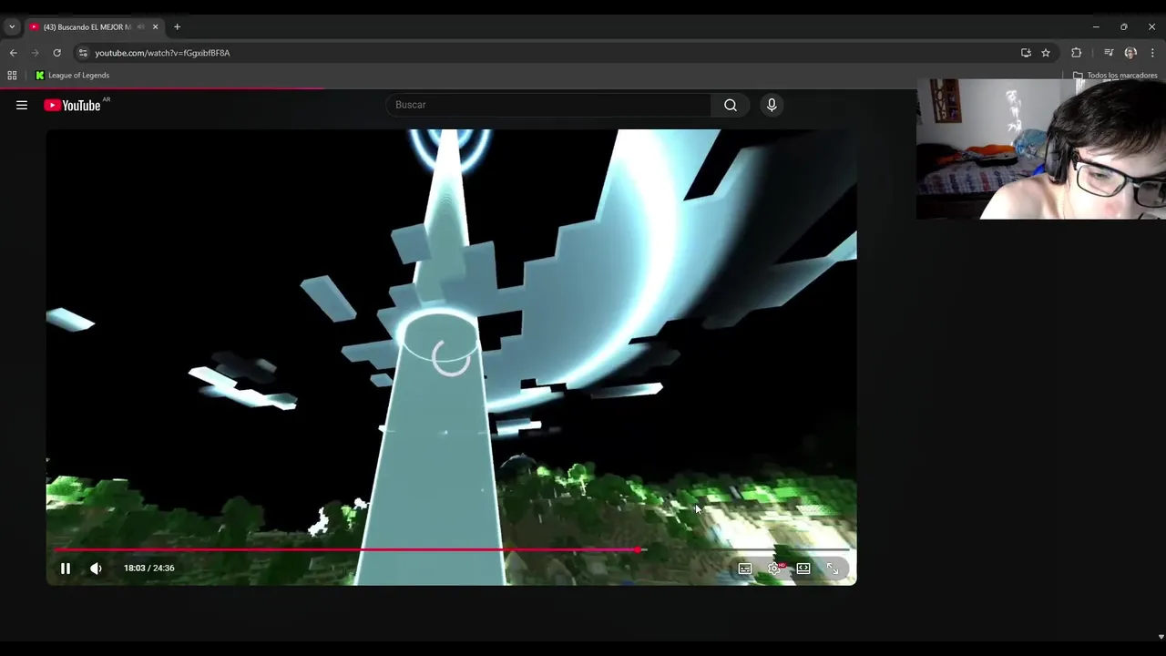Mute the video volume speaker icon
Image resolution: width=1166 pixels, height=656 pixels.
pyautogui.click(x=96, y=568)
